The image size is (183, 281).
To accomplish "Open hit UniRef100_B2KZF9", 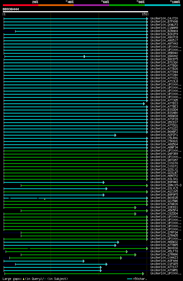I will click(164, 34).
